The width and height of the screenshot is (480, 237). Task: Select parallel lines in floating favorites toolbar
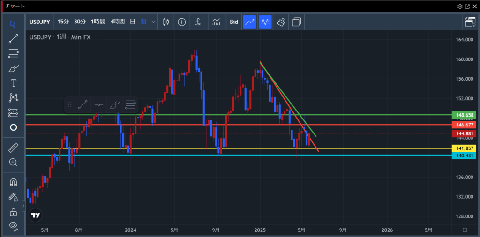(130, 105)
